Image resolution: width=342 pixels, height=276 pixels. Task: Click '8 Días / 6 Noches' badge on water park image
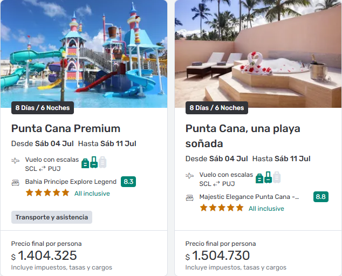click(x=43, y=108)
